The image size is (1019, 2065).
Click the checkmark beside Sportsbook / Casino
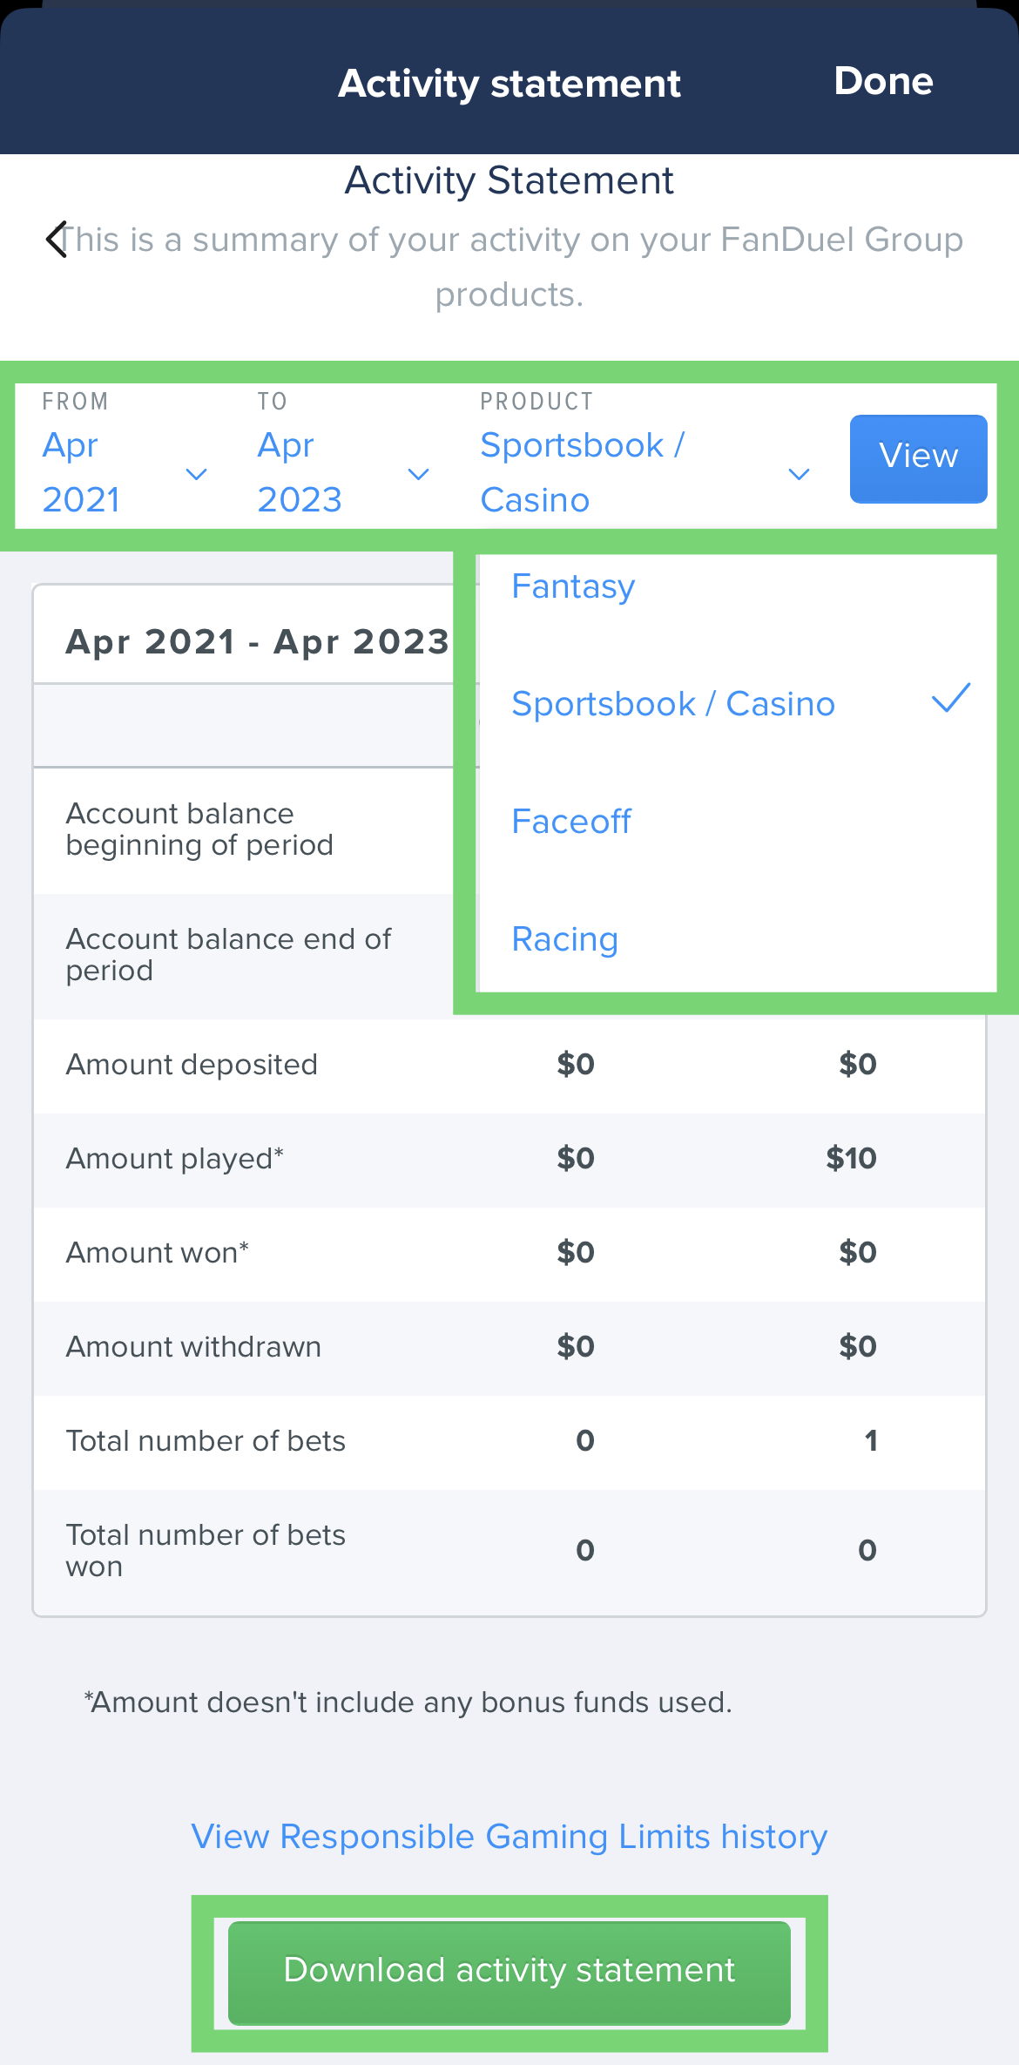point(950,701)
